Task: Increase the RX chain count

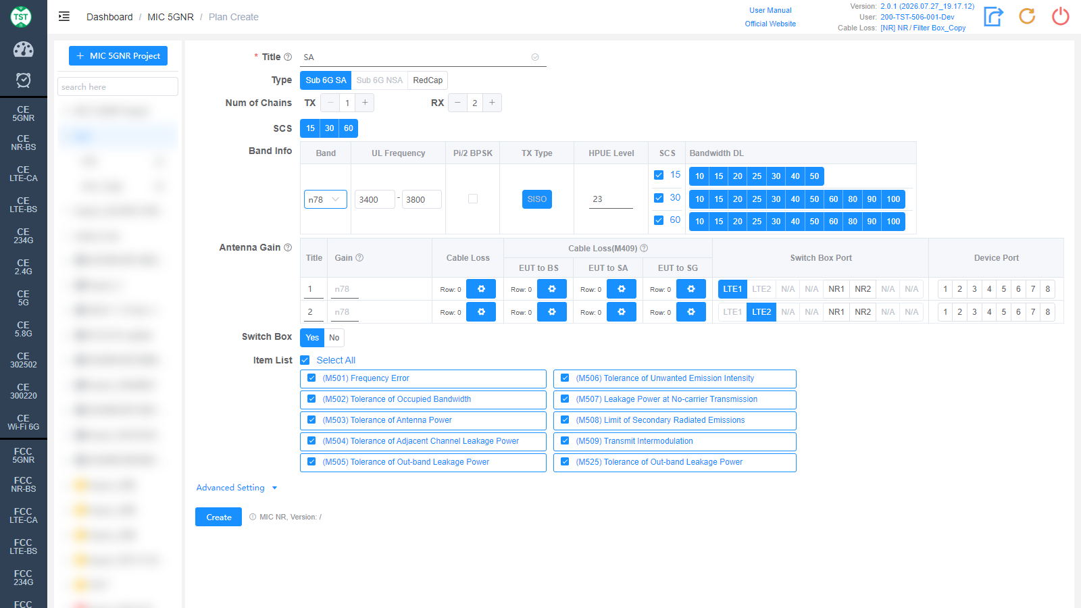Action: point(492,103)
